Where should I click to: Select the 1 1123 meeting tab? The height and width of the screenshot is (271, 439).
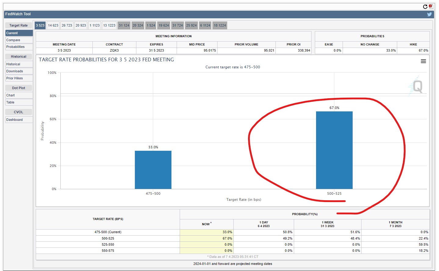95,25
